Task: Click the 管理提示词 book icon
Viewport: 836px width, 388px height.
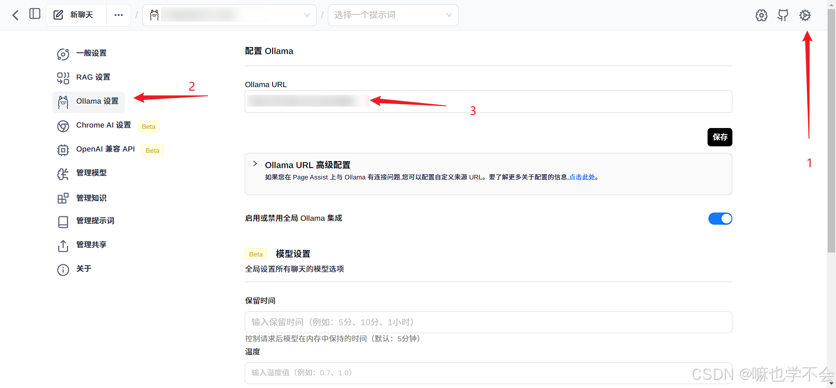Action: coord(63,222)
